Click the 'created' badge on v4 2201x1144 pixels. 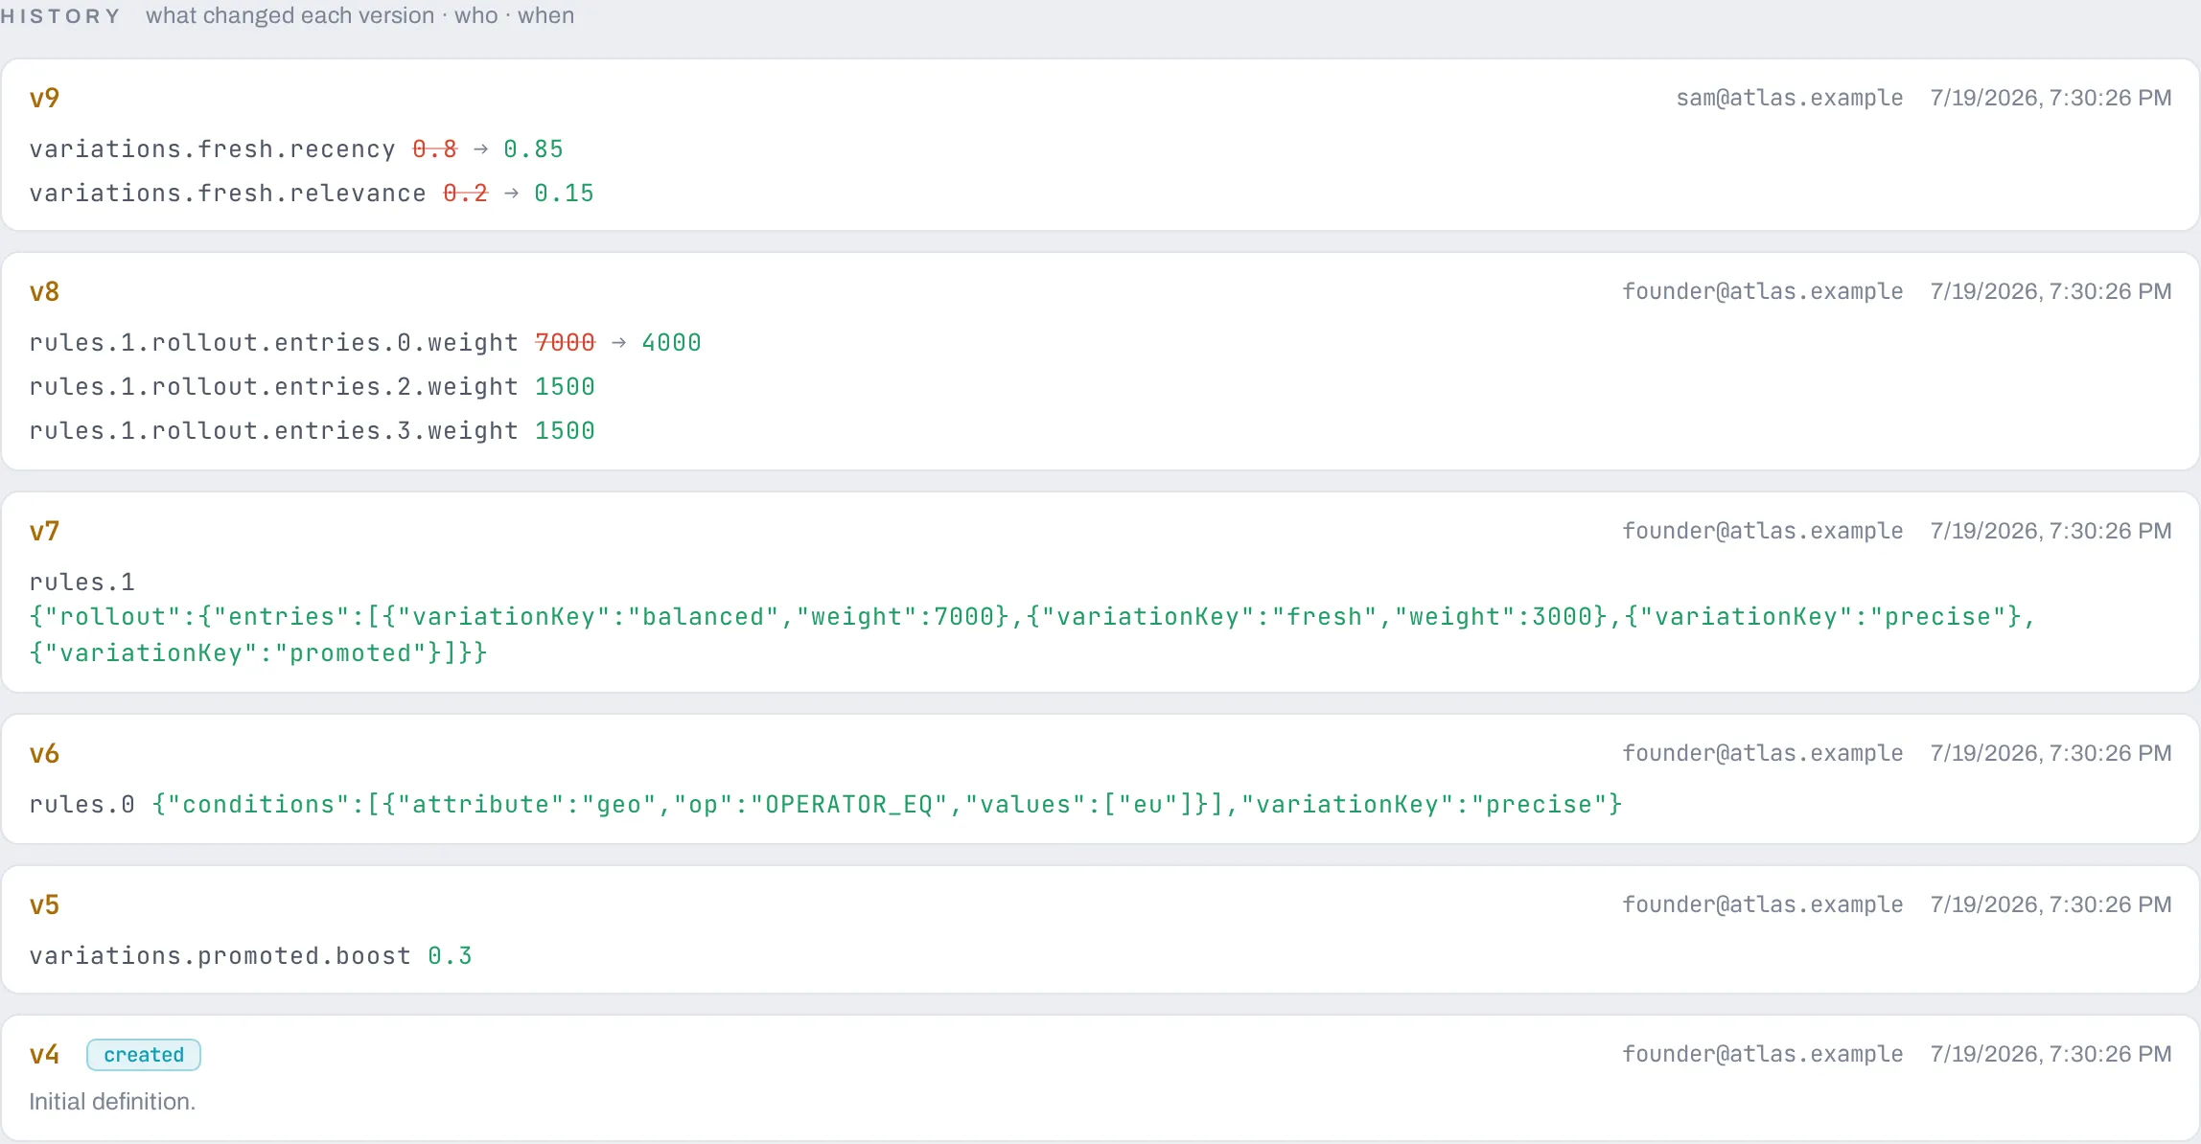(x=144, y=1055)
